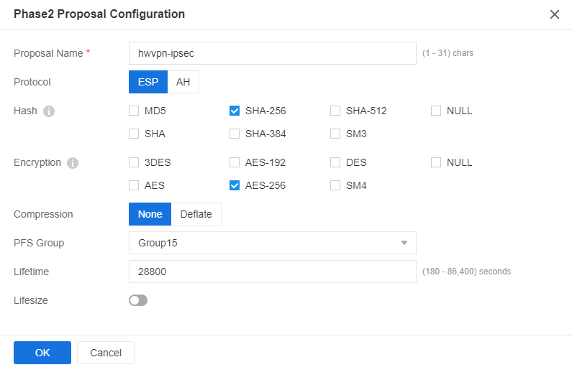Uncheck the SHA-256 hash checkbox

(x=235, y=111)
